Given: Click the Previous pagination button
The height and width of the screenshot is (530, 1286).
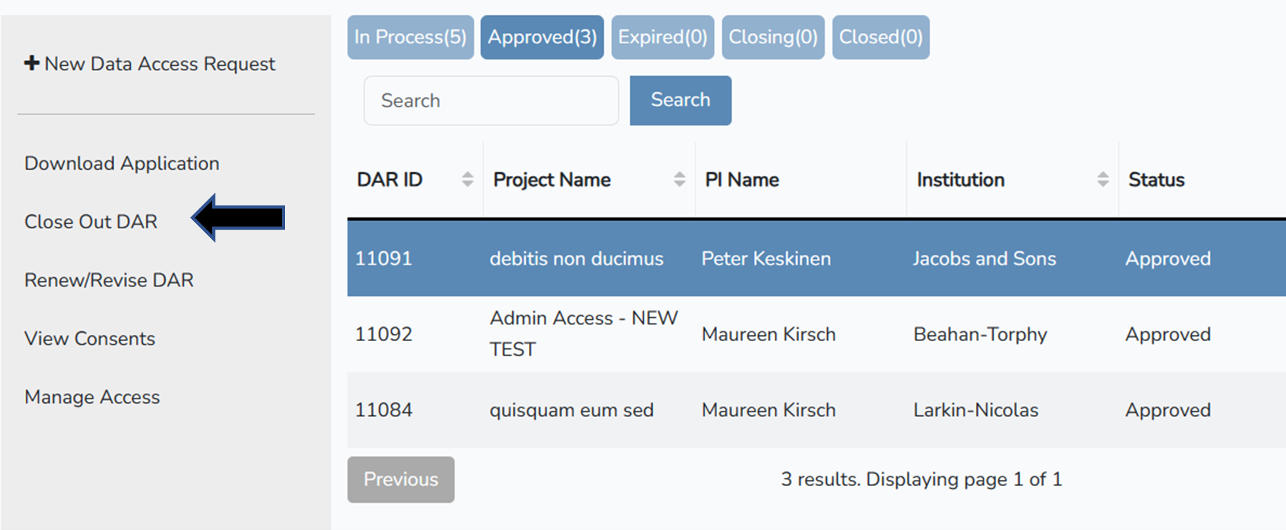Looking at the screenshot, I should (401, 479).
